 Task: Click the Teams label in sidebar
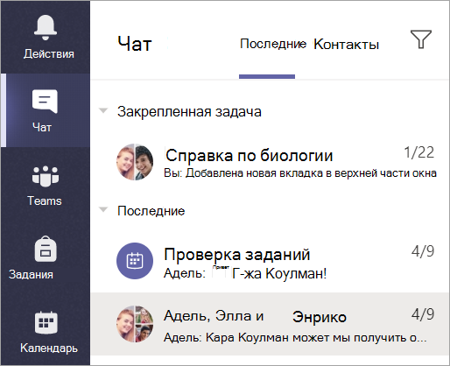(45, 201)
